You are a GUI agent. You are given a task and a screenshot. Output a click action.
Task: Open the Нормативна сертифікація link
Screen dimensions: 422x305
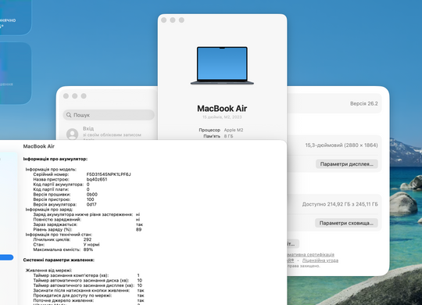coord(310,255)
